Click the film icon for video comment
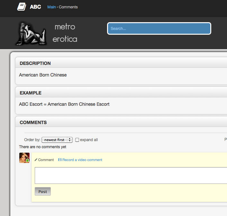 click(x=60, y=160)
